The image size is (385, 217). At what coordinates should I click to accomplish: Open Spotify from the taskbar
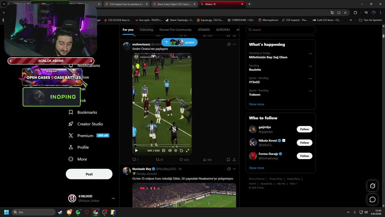pos(78,212)
